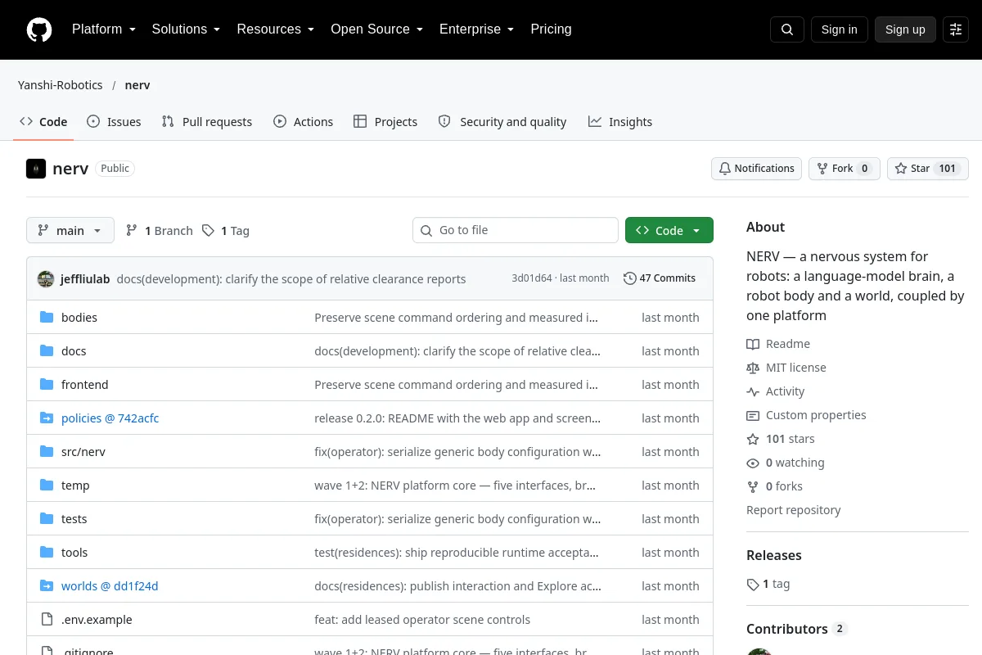Screen dimensions: 982x655
Task: Click the eye icon beside 0 watching
Action: tap(753, 463)
